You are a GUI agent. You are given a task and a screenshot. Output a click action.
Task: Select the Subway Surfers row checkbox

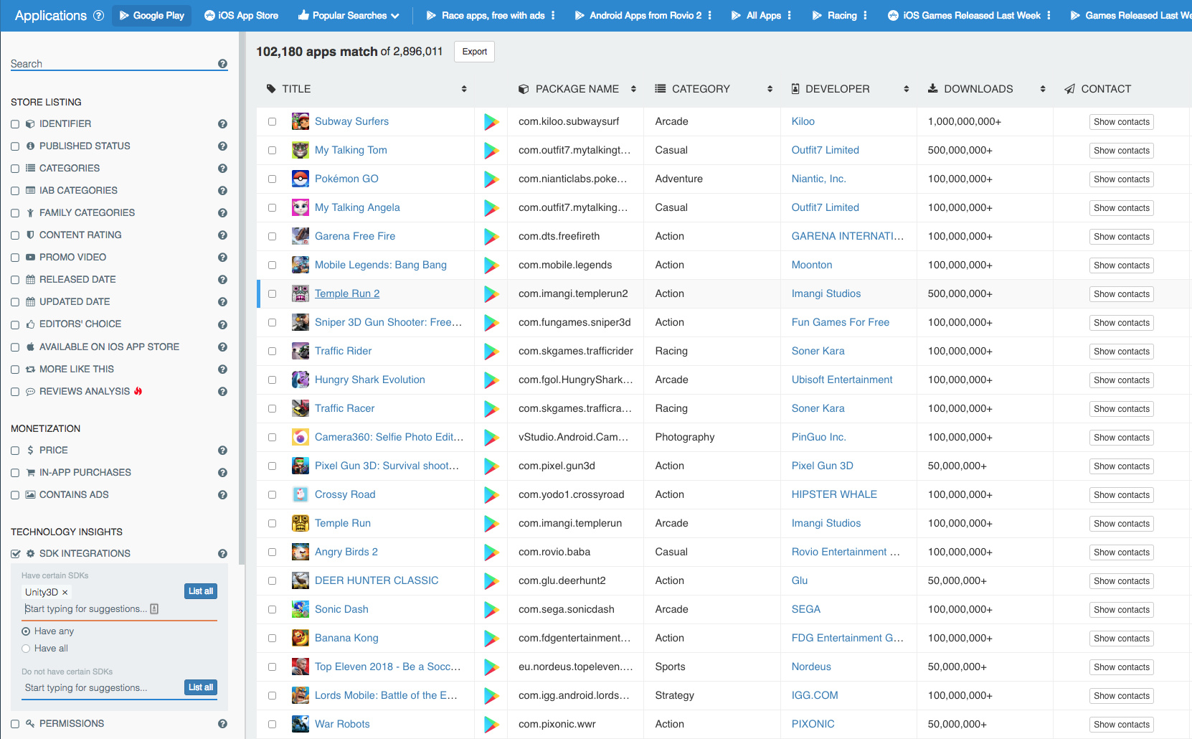click(x=272, y=121)
